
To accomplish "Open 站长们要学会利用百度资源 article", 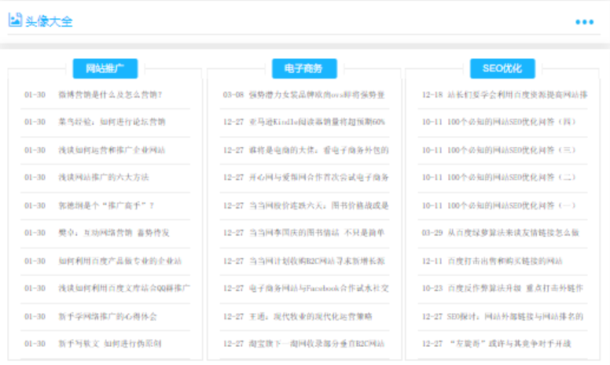I will click(516, 94).
